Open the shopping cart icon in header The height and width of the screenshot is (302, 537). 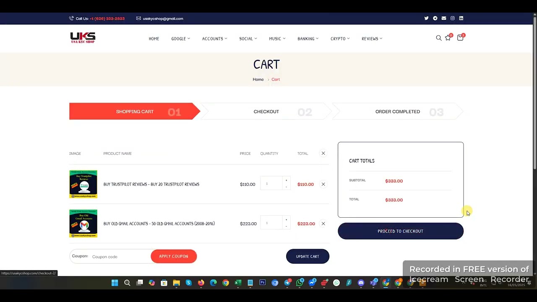(460, 38)
